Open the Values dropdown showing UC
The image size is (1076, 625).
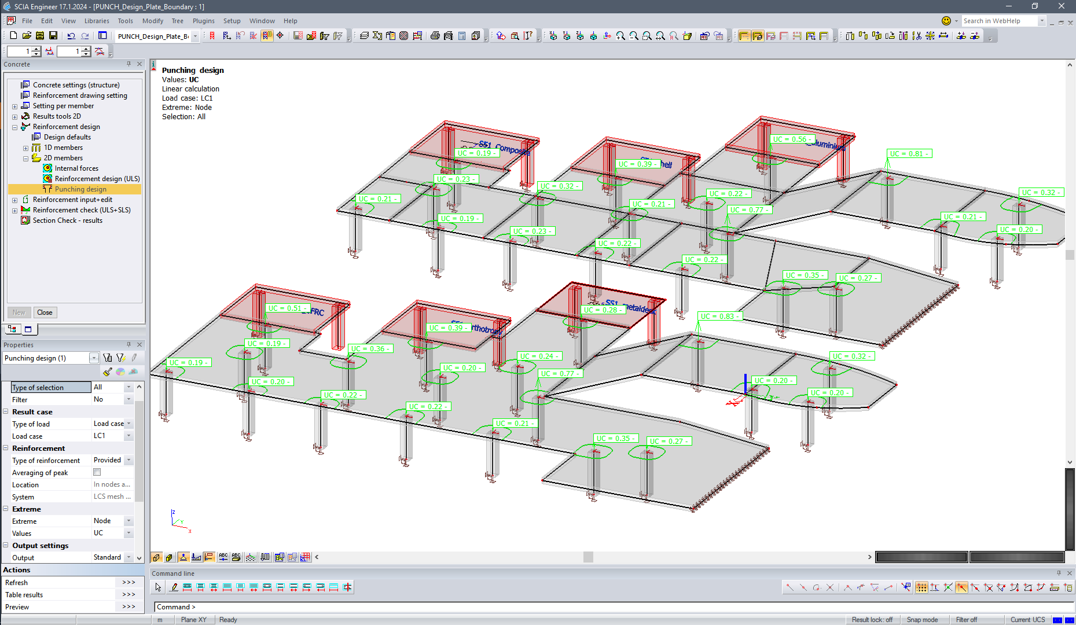click(129, 533)
